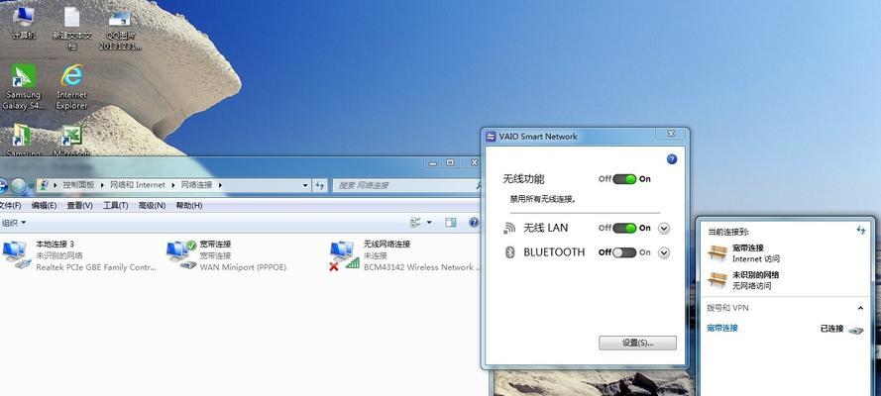The width and height of the screenshot is (881, 396).
Task: Click 网络和 Internet in the breadcrumb
Action: tap(138, 184)
